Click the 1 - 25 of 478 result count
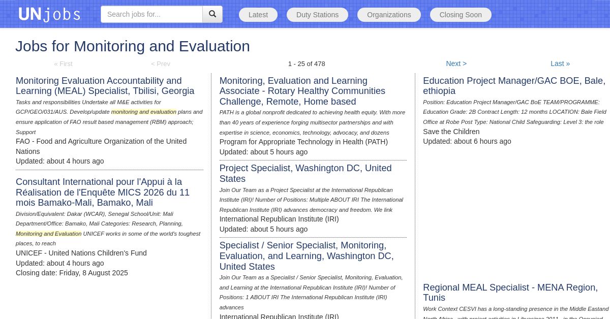This screenshot has height=319, width=610. 307,63
